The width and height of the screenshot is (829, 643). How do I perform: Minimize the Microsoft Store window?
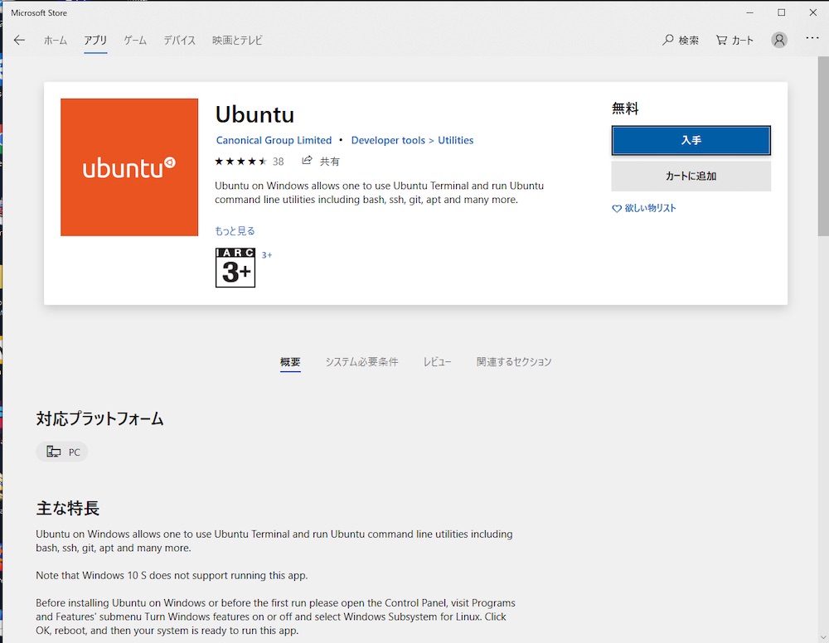(749, 12)
